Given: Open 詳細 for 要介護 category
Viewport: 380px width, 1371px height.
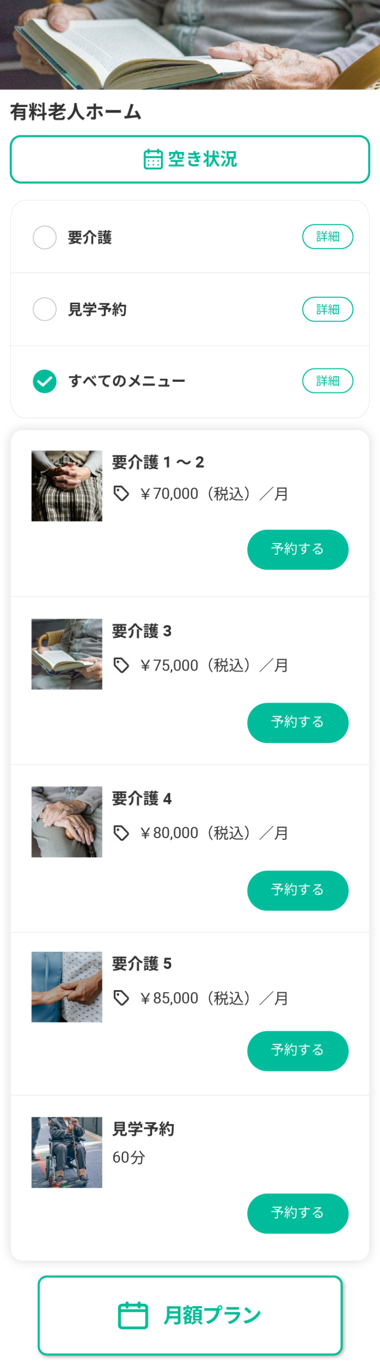Looking at the screenshot, I should click(327, 237).
